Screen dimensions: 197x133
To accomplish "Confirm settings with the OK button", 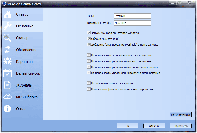I will pos(127,126).
